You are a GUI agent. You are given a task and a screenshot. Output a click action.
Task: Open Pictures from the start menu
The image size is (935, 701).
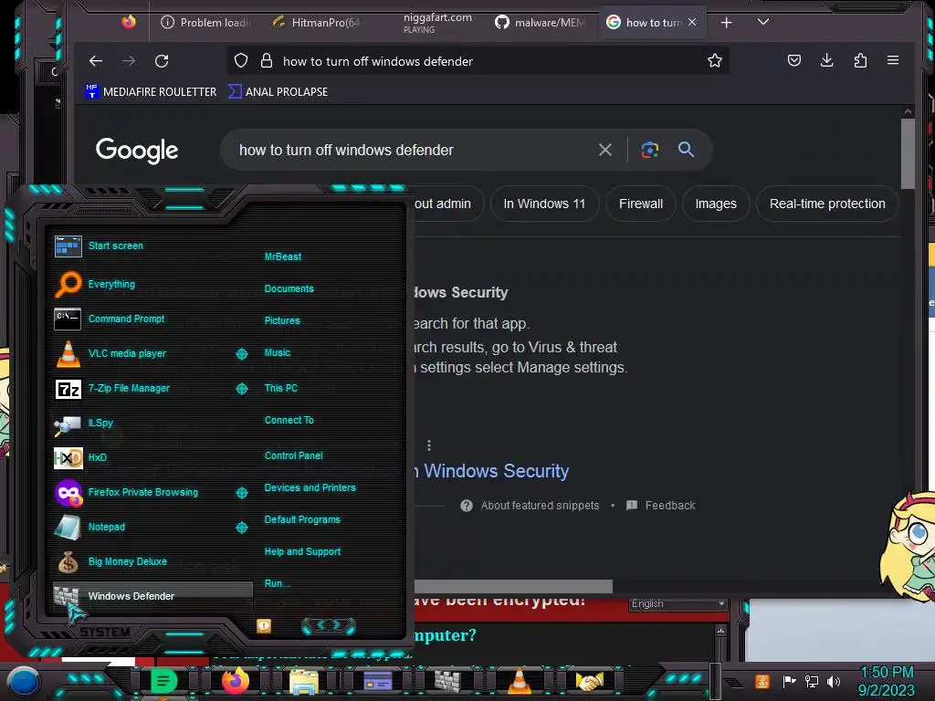pos(282,320)
